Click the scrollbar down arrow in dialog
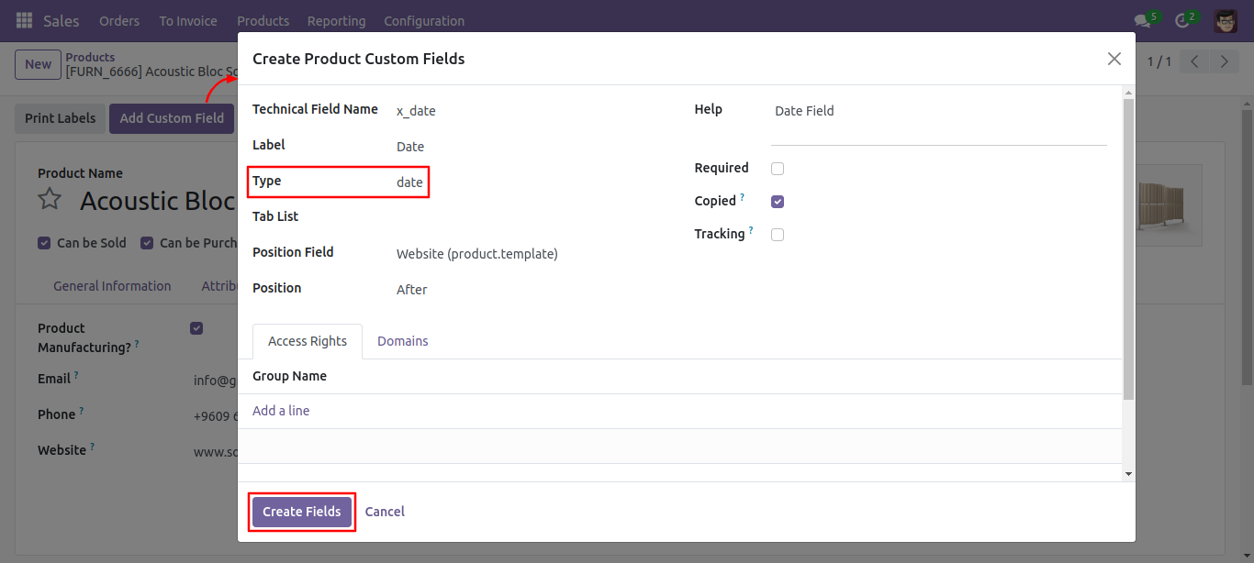Image resolution: width=1254 pixels, height=563 pixels. pyautogui.click(x=1129, y=474)
